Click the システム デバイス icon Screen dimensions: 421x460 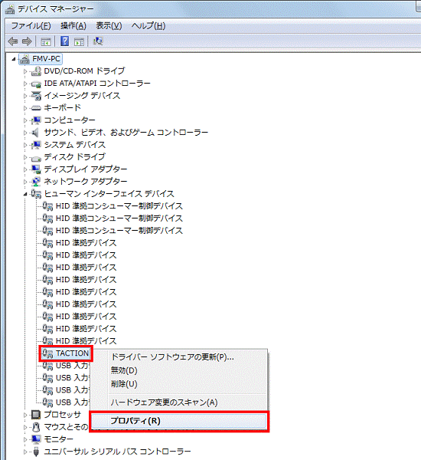coord(36,145)
